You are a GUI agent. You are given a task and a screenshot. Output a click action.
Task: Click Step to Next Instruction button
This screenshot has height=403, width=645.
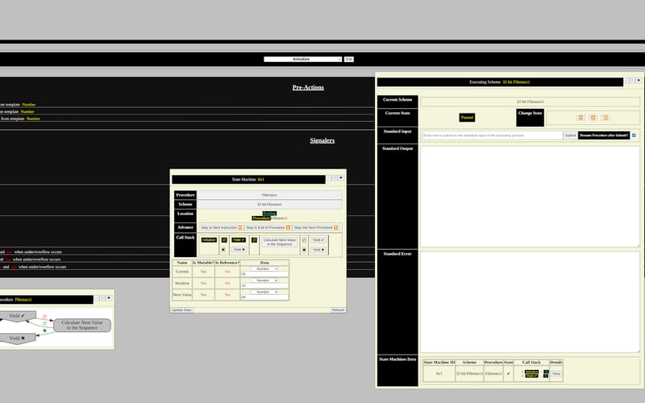tap(221, 227)
